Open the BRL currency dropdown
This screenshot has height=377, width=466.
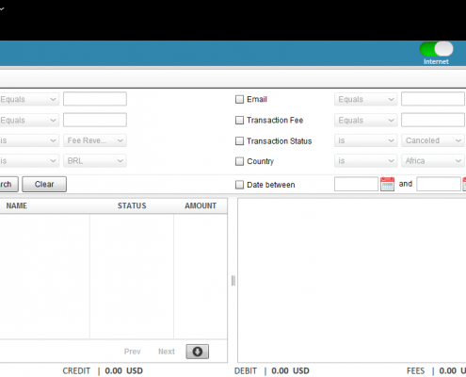95,161
